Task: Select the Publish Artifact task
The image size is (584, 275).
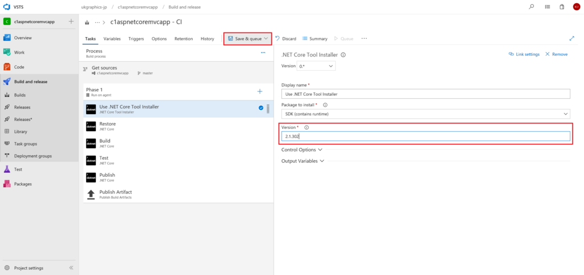Action: coord(179,194)
